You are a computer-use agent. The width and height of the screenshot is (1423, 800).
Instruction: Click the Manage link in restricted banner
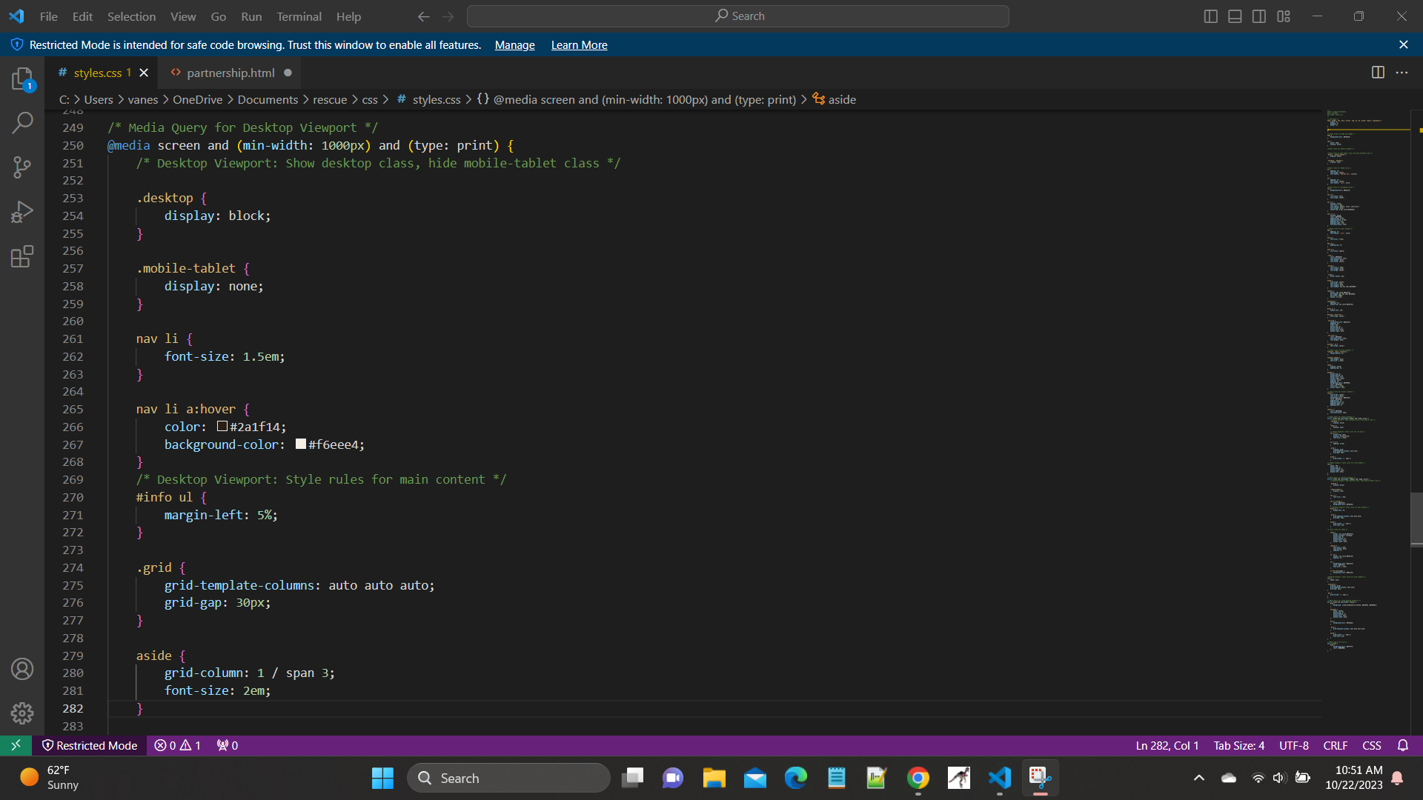[x=514, y=45]
